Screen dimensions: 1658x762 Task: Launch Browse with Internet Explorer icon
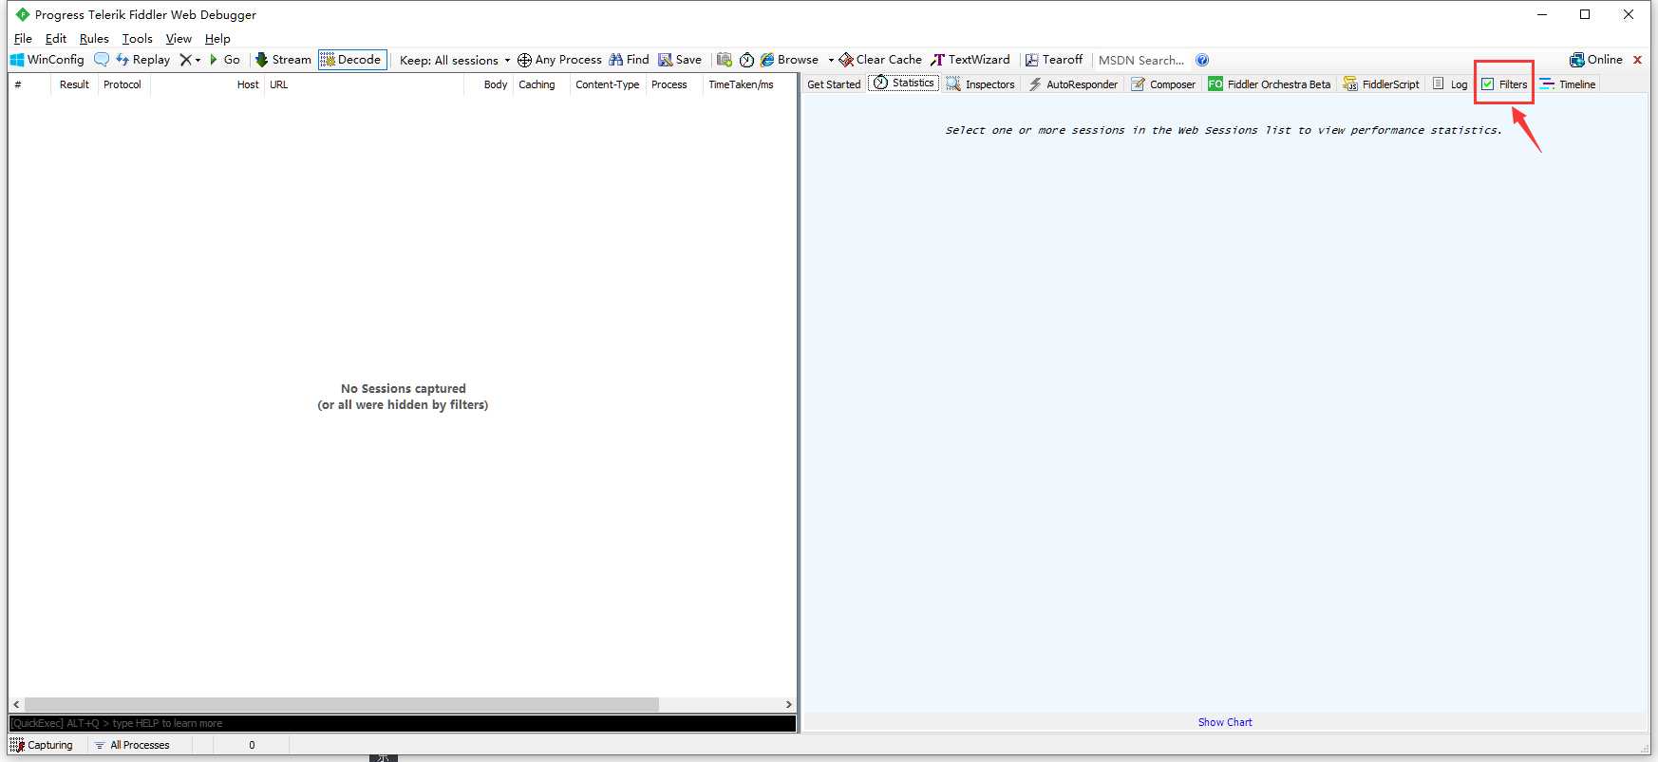(789, 60)
